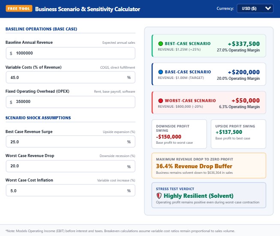Click the 6.3% Operating Margin text
Viewport: 280px width, 236px height.
point(239,107)
